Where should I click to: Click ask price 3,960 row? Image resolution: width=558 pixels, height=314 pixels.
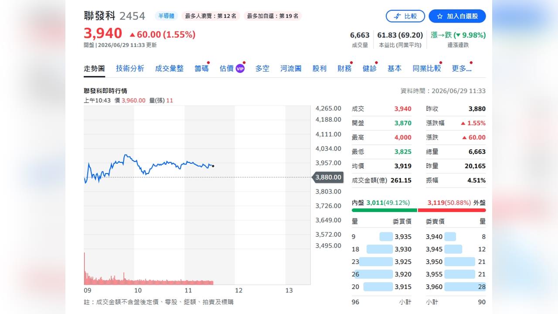(x=456, y=287)
